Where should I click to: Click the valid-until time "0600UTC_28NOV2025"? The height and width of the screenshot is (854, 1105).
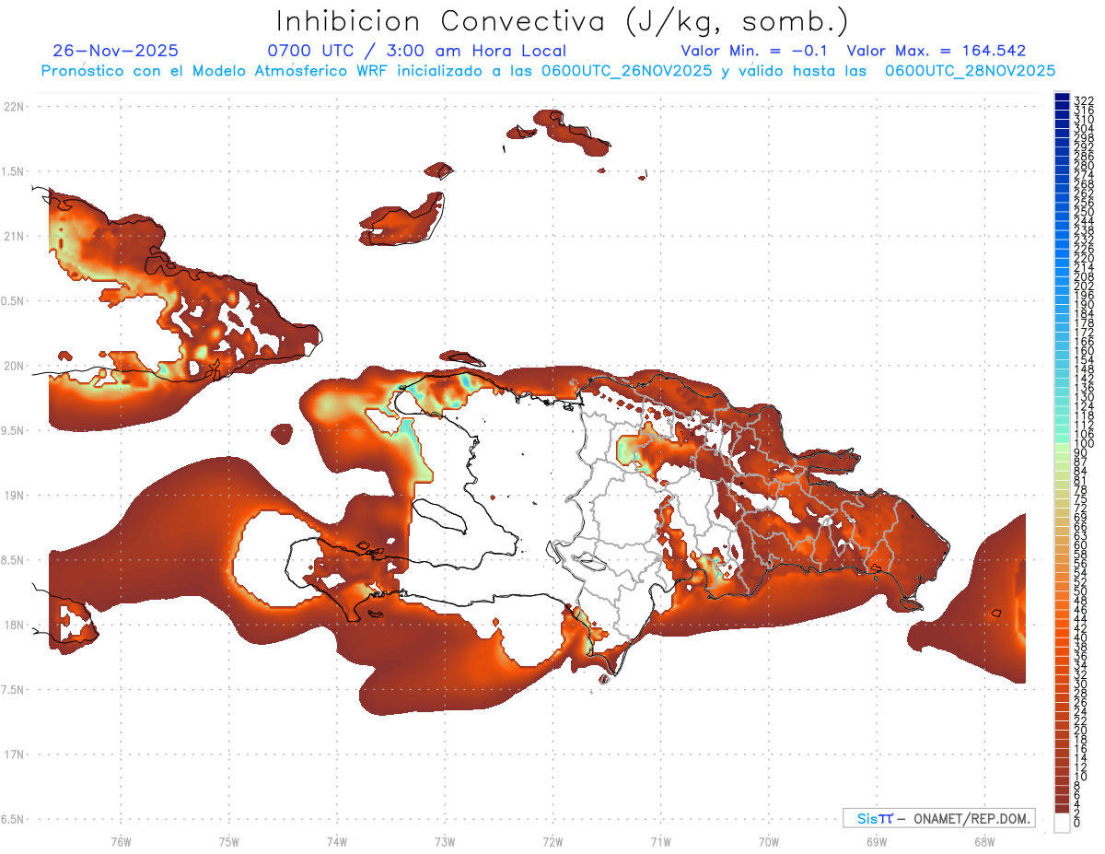[971, 71]
